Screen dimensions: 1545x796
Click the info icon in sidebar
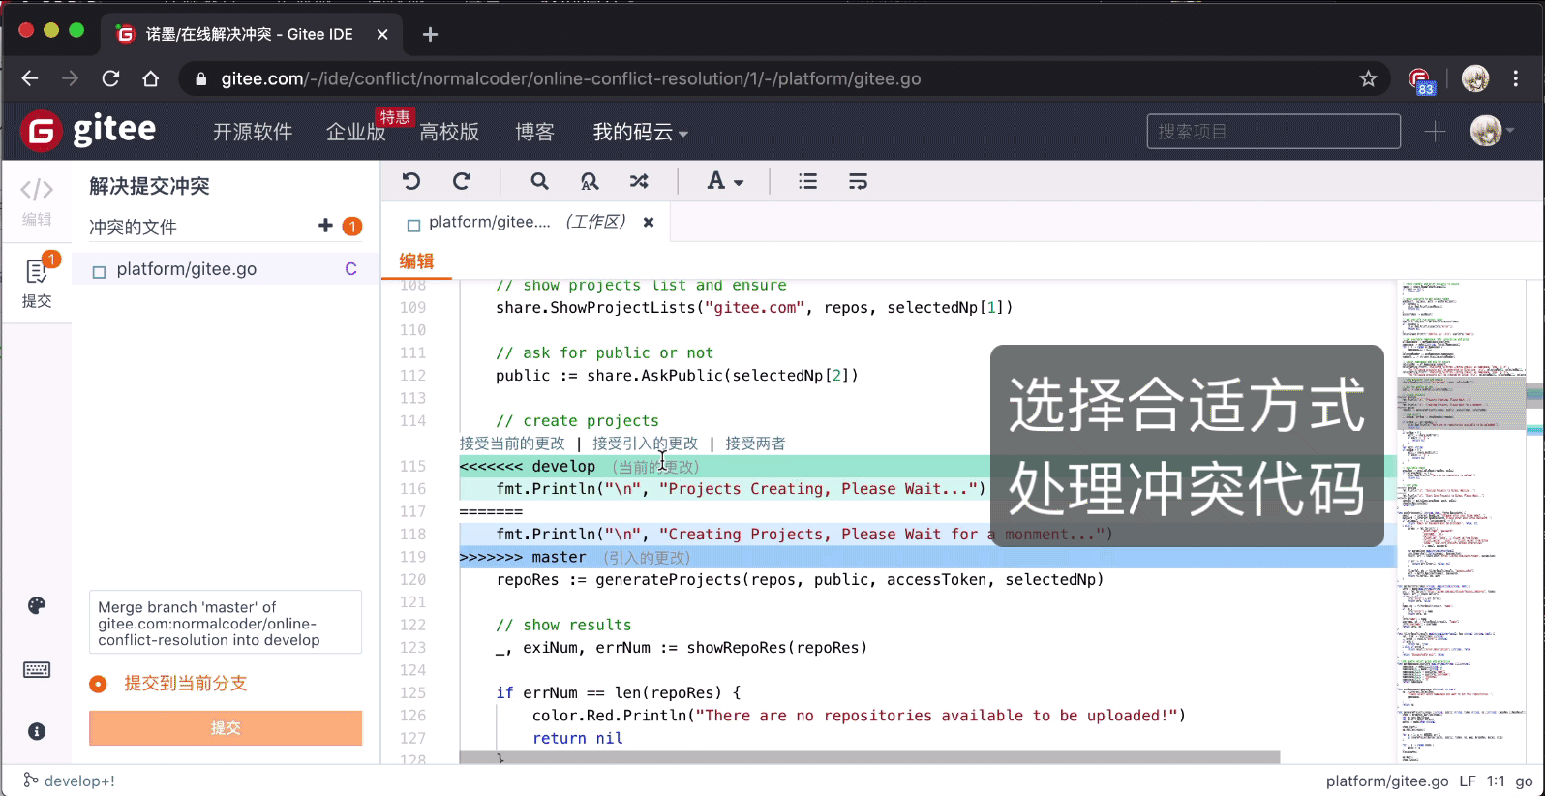(37, 731)
